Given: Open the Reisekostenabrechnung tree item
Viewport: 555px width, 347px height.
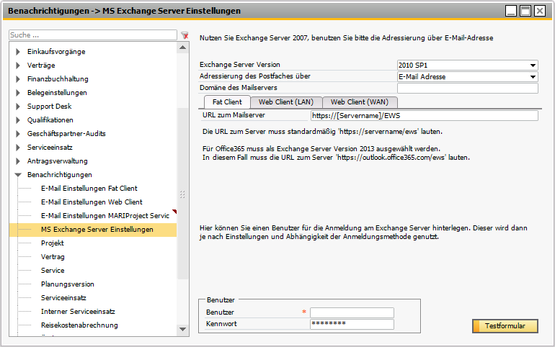Looking at the screenshot, I should (x=79, y=325).
